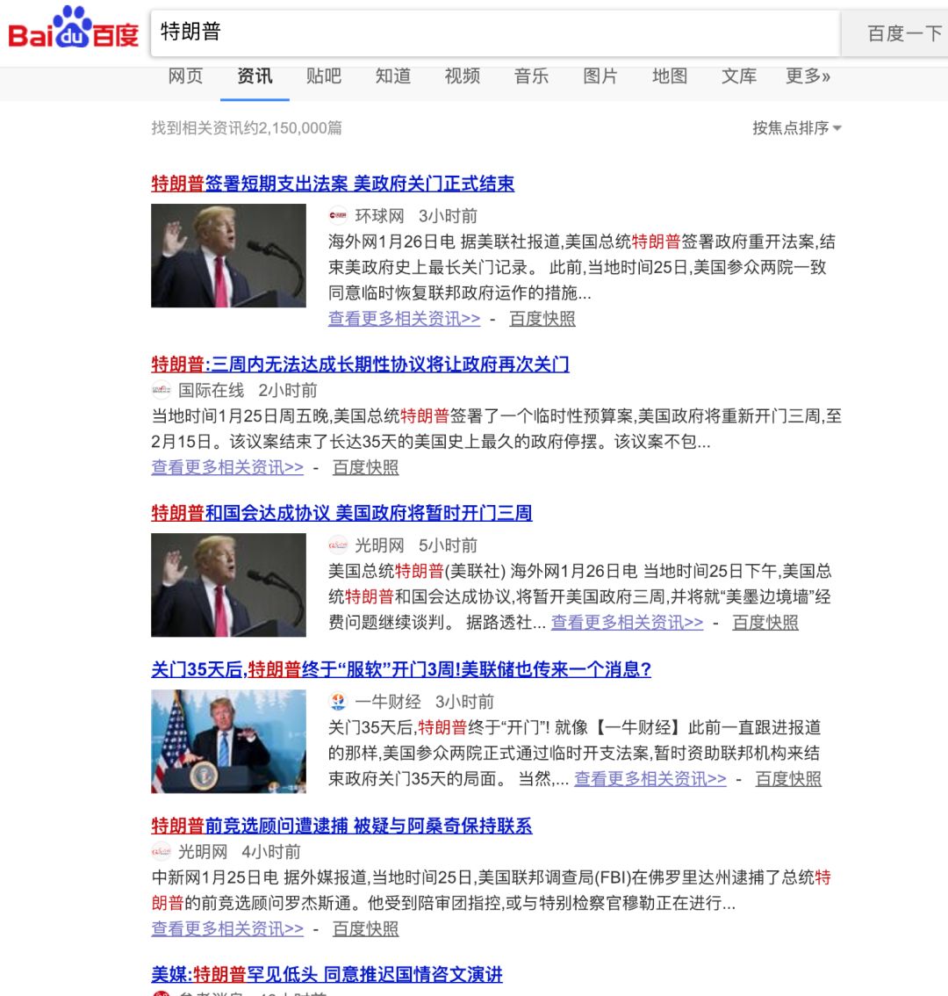Click the 一牛财经 source favicon

pos(338,702)
